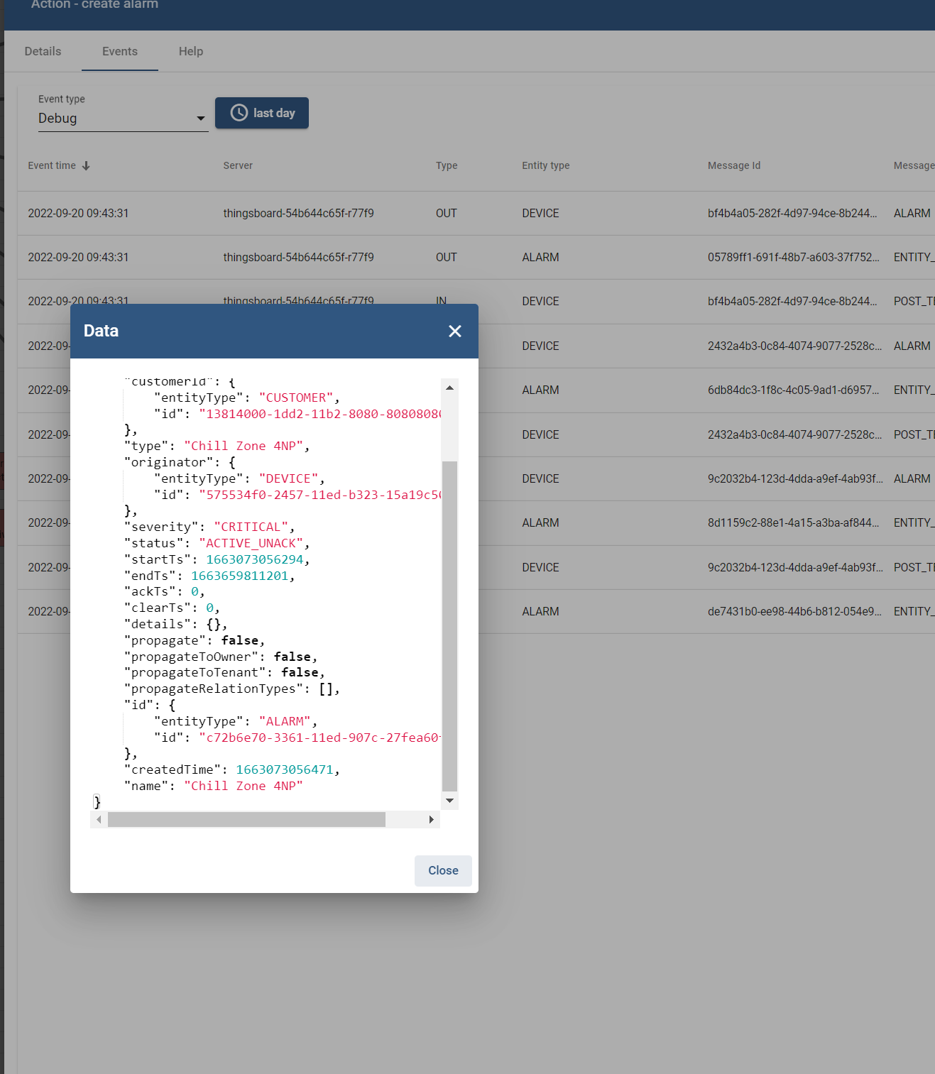Open the Debug event type selector
Image resolution: width=935 pixels, height=1074 pixels.
121,118
